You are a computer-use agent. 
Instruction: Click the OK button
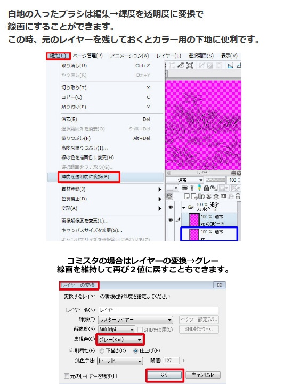point(164,375)
